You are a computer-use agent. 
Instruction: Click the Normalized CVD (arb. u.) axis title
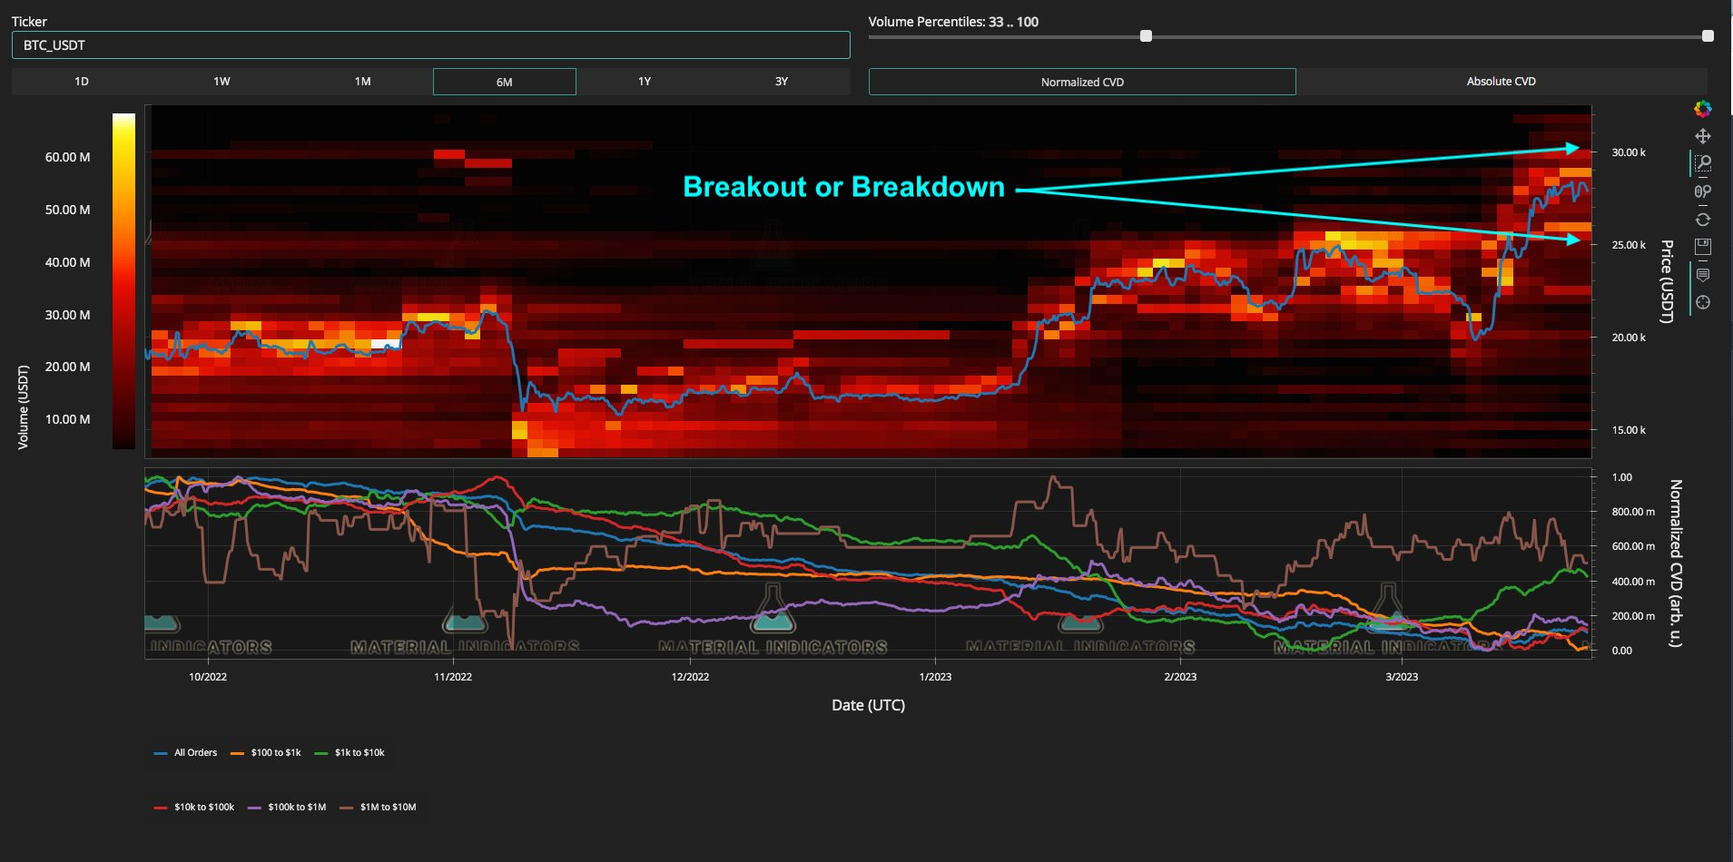tap(1676, 563)
